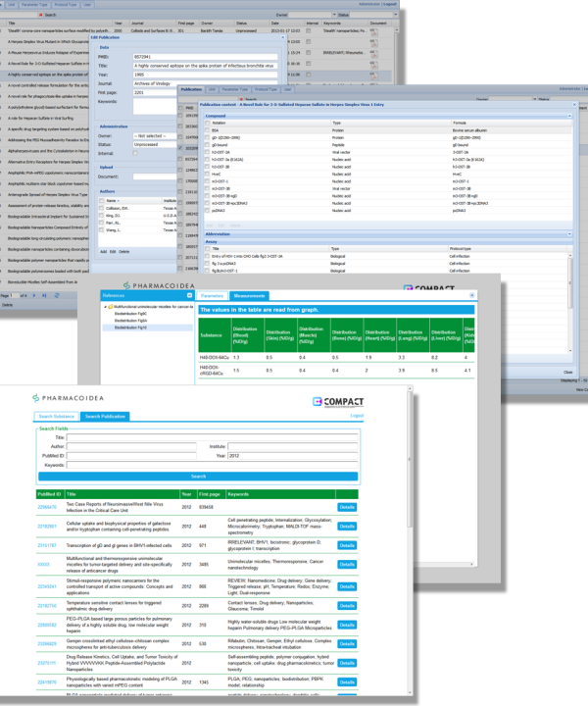The image size is (588, 706).
Task: Tick the HveC compound checkbox
Action: [x=208, y=174]
